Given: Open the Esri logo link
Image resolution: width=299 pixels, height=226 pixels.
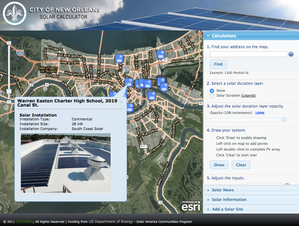Looking at the screenshot, I should [x=191, y=206].
